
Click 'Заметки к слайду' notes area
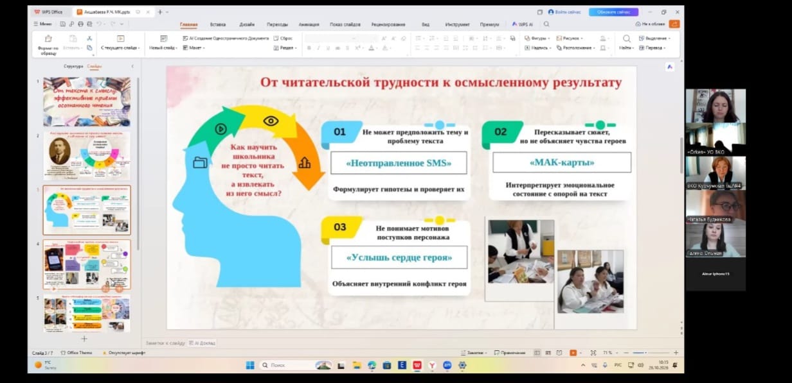tap(165, 343)
